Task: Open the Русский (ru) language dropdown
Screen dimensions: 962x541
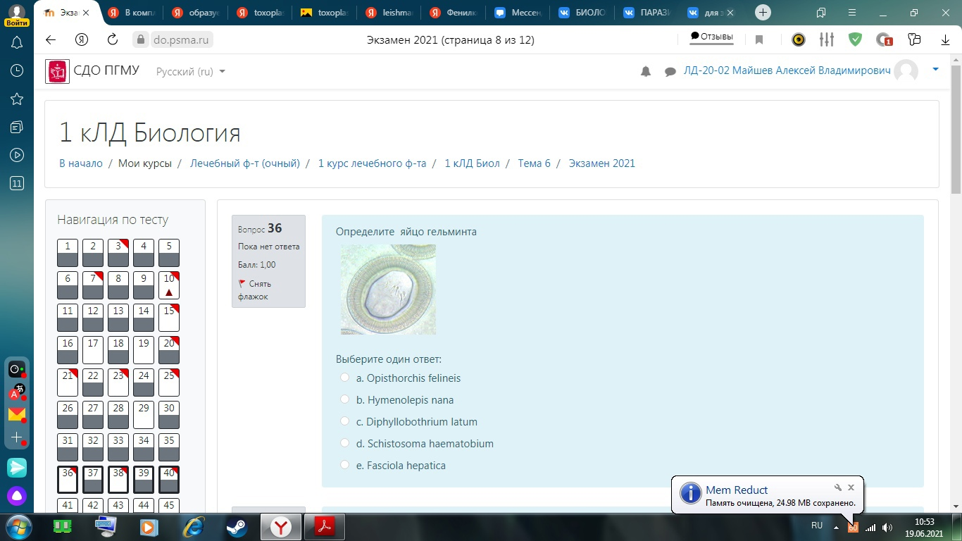Action: (x=191, y=72)
